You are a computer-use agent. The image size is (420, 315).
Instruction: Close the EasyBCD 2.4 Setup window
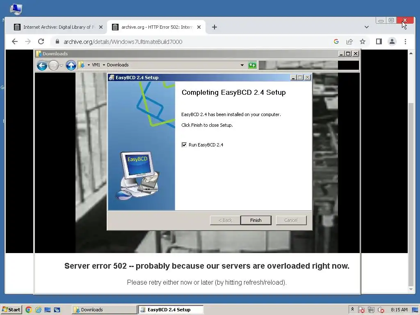(x=308, y=78)
